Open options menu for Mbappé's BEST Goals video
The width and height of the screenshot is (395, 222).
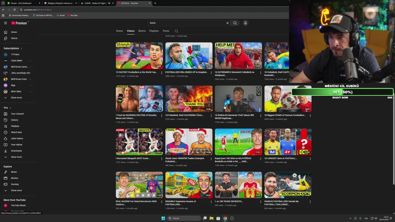pos(161,159)
